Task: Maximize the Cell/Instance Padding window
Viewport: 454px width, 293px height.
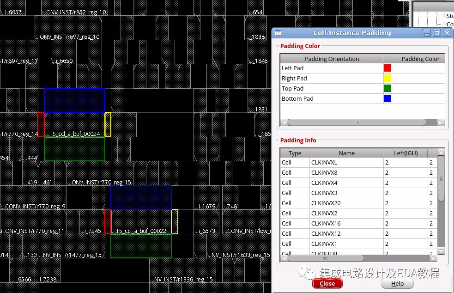Action: tap(437, 33)
